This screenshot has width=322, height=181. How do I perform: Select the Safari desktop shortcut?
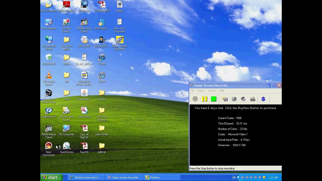tap(102, 77)
